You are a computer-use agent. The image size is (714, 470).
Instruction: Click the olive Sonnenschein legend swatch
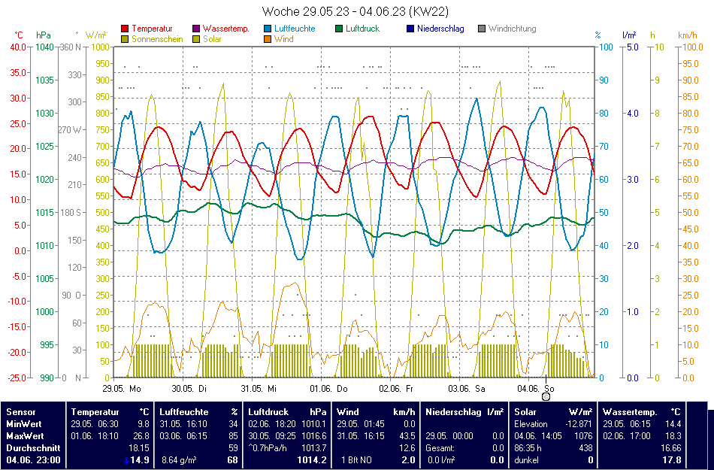coord(125,39)
